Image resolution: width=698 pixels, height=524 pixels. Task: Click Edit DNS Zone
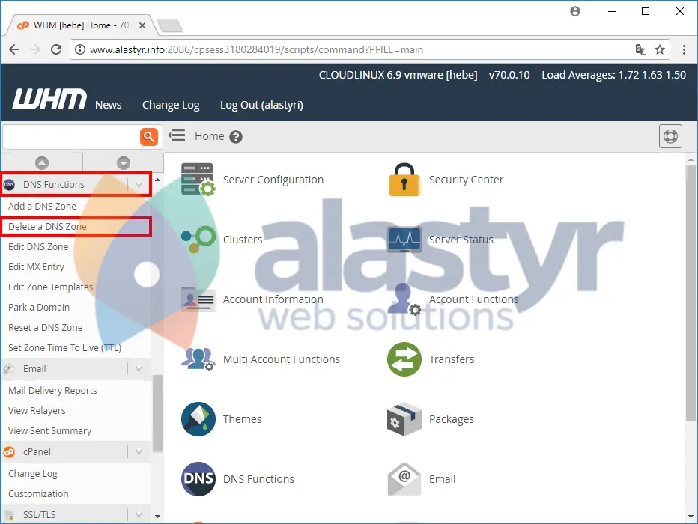point(38,247)
